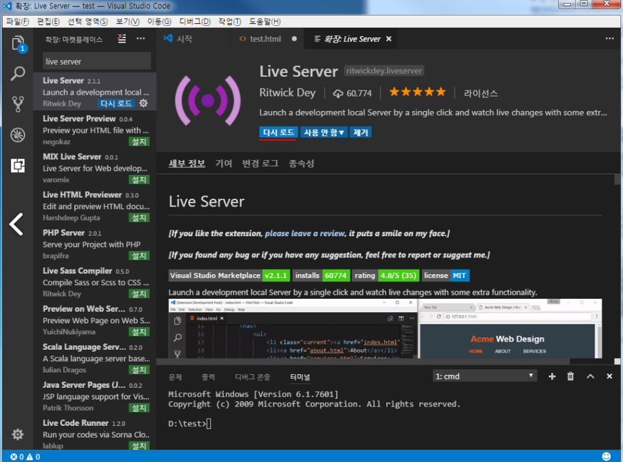Install Live Sass Compiler extension
The width and height of the screenshot is (623, 462).
click(x=139, y=294)
